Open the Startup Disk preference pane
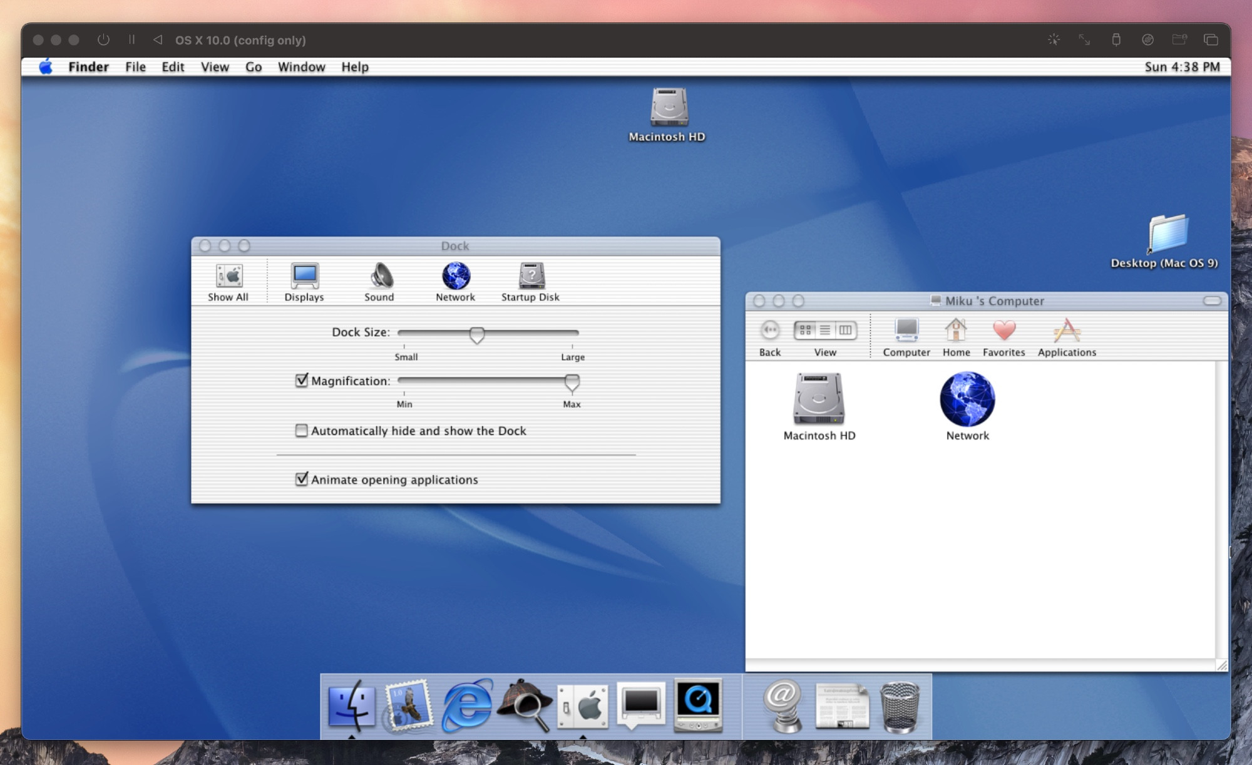 coord(531,282)
